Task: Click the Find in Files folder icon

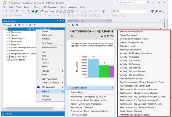Action: pos(114,11)
